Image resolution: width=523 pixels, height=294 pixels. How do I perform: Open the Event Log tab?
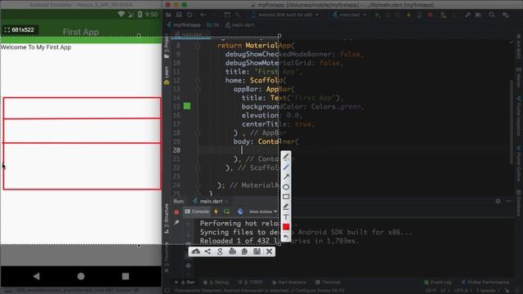(x=437, y=282)
